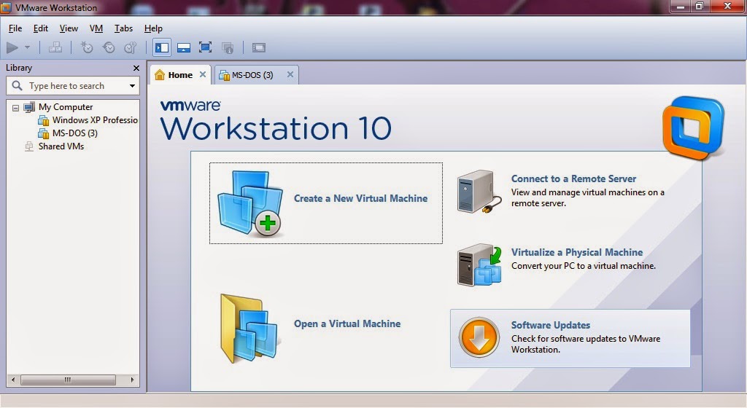Click the 'View and manage virtual machines' description text

click(x=587, y=198)
